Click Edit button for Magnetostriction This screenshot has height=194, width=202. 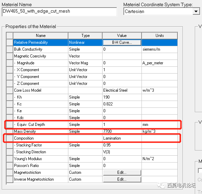tap(122, 172)
